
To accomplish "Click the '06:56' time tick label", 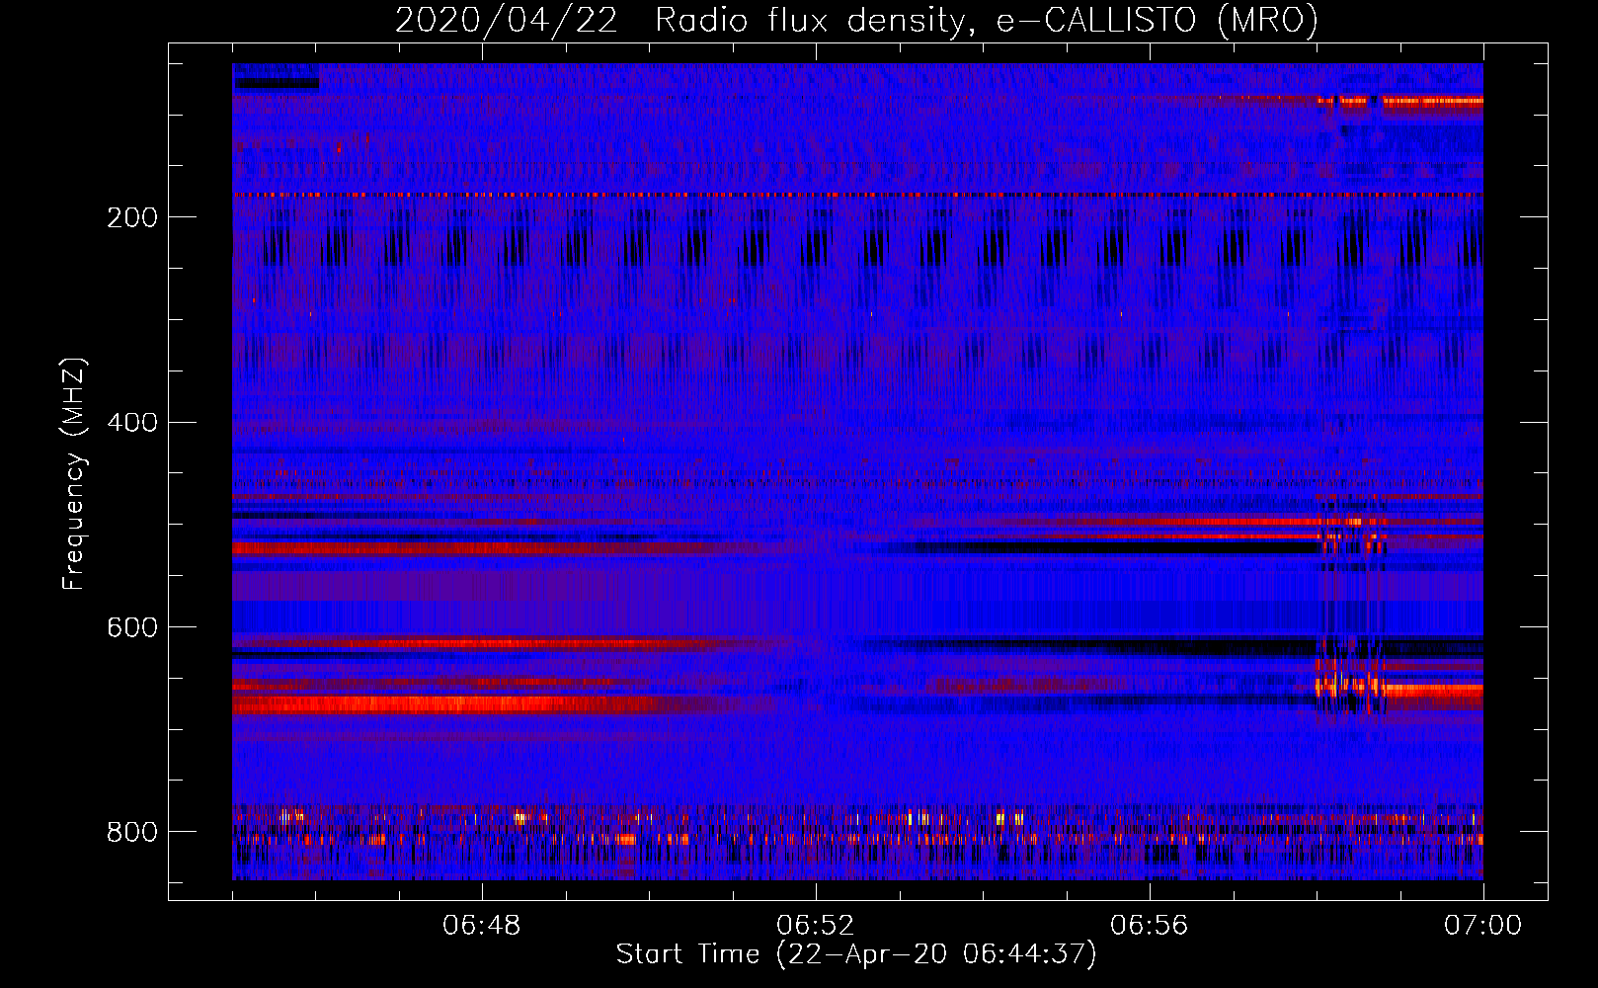I will 1149,925.
